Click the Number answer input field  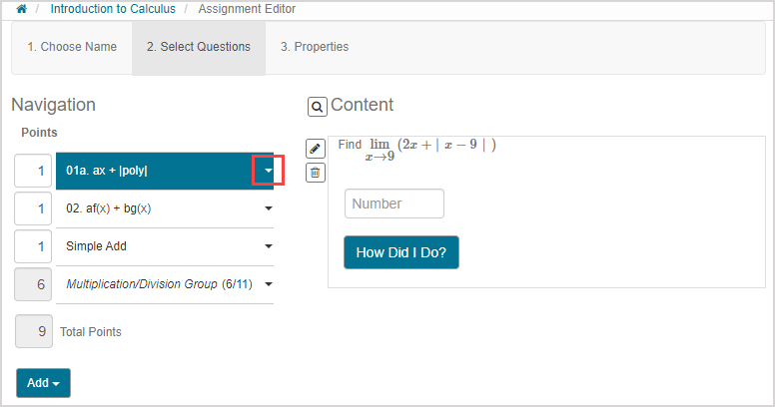point(393,203)
